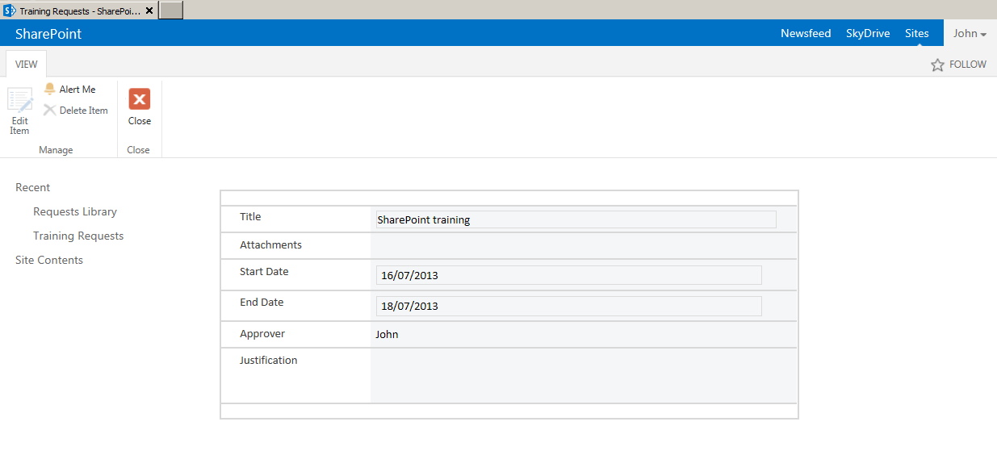Screen dimensions: 997x451
Task: Open Requests Library from Recent list
Action: [x=75, y=211]
